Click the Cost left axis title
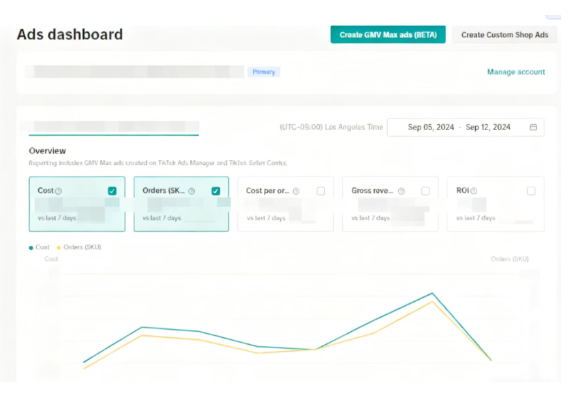Viewport: 576px width, 402px height. tap(51, 259)
